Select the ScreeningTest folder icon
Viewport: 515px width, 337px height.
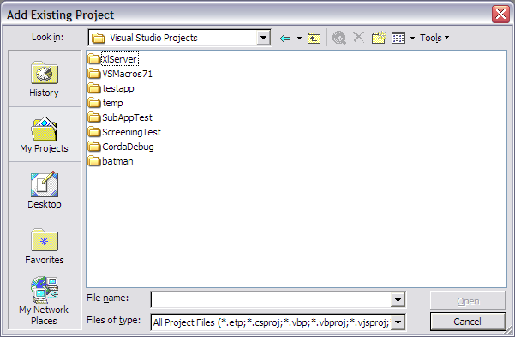[x=94, y=132]
